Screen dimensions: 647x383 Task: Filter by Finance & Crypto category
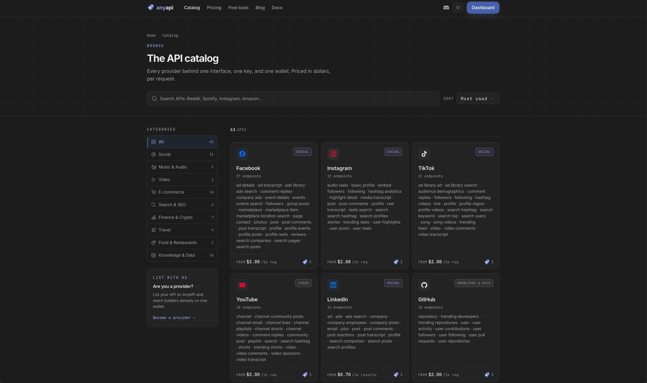click(x=182, y=217)
